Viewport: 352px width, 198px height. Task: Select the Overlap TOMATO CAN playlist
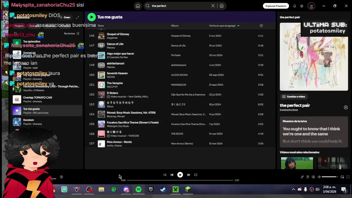47,99
